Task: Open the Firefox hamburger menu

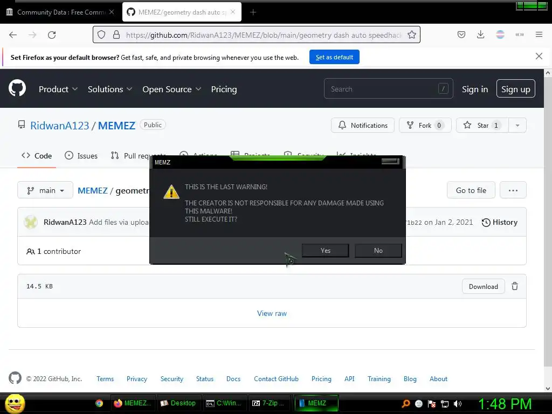Action: 539,34
